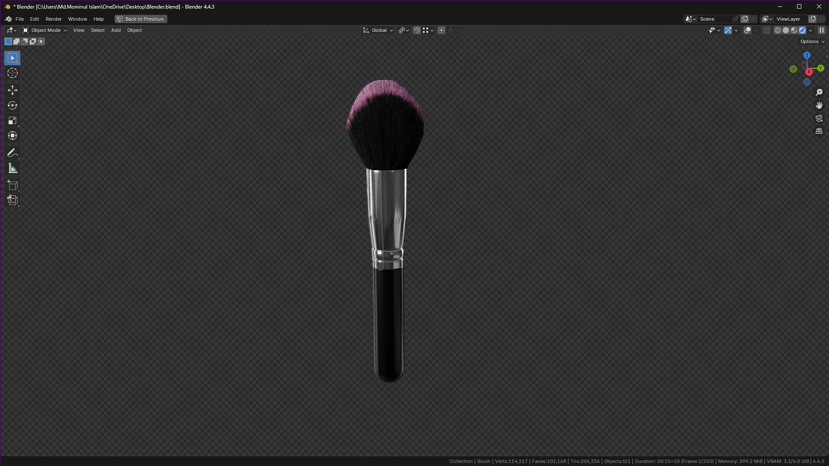829x466 pixels.
Task: Click the green Y axis on gizmo
Action: tap(820, 68)
